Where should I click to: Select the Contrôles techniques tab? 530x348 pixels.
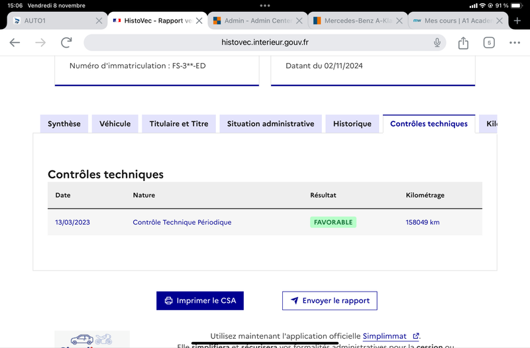click(x=429, y=124)
